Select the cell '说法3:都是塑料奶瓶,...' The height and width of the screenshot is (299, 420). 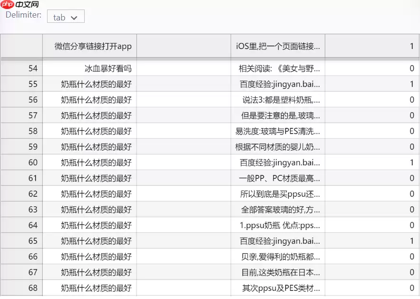coord(277,99)
